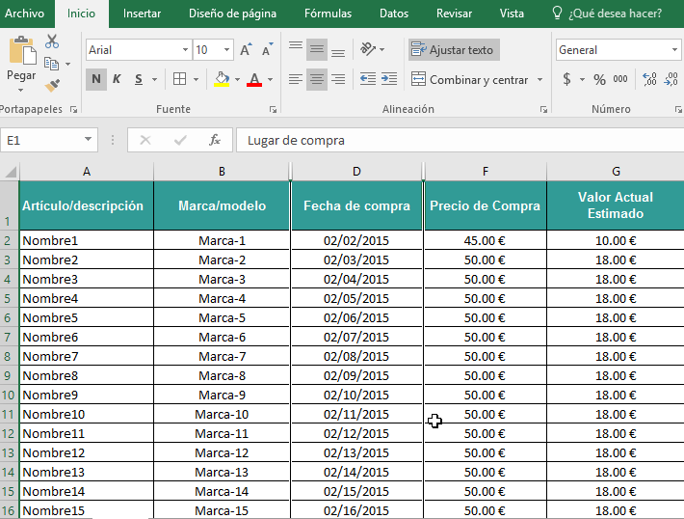Viewport: 684px width, 519px height.
Task: Open the fill color dropdown arrow
Action: 237,79
